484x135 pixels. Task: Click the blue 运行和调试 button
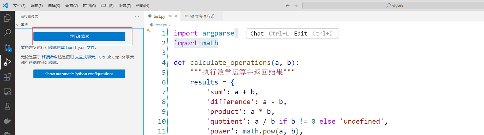click(79, 36)
